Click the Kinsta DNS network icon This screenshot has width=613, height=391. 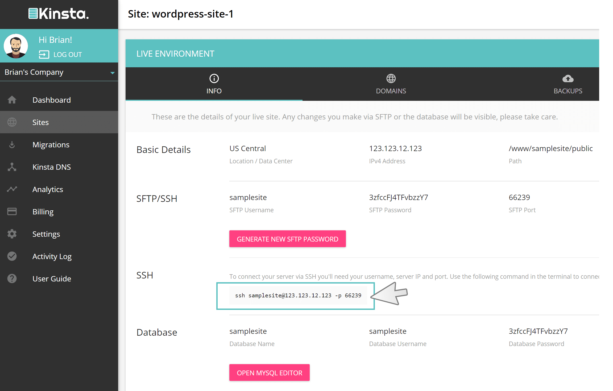click(x=12, y=167)
